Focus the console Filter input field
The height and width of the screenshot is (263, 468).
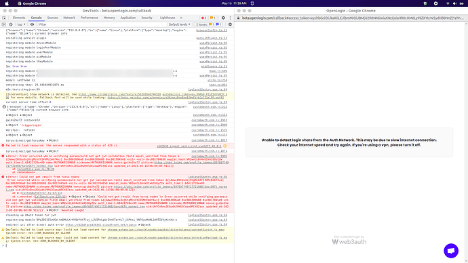tap(102, 24)
